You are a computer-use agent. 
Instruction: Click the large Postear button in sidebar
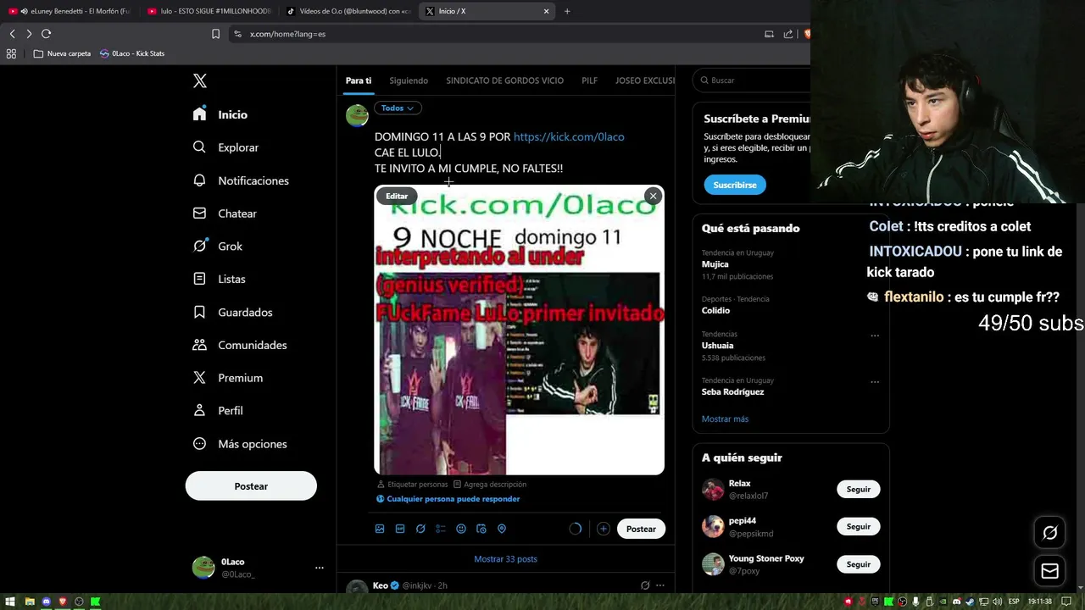click(251, 486)
